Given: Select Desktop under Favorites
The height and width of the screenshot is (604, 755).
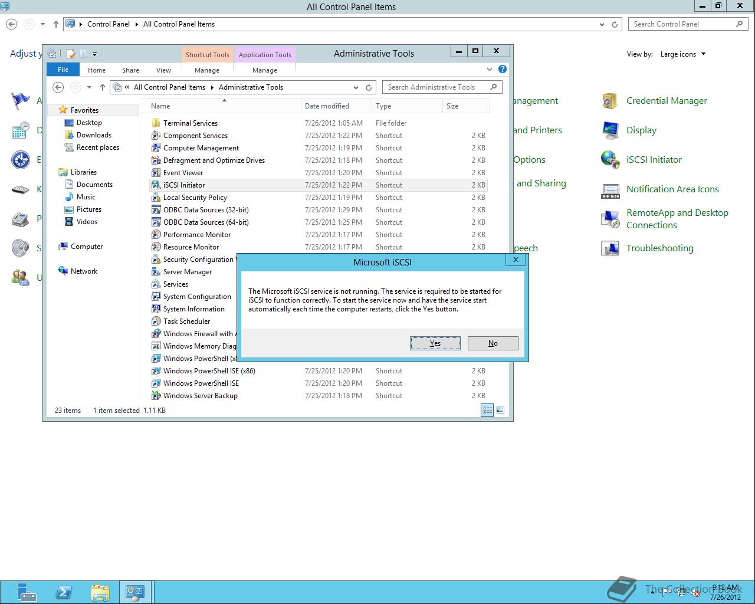Looking at the screenshot, I should click(89, 123).
